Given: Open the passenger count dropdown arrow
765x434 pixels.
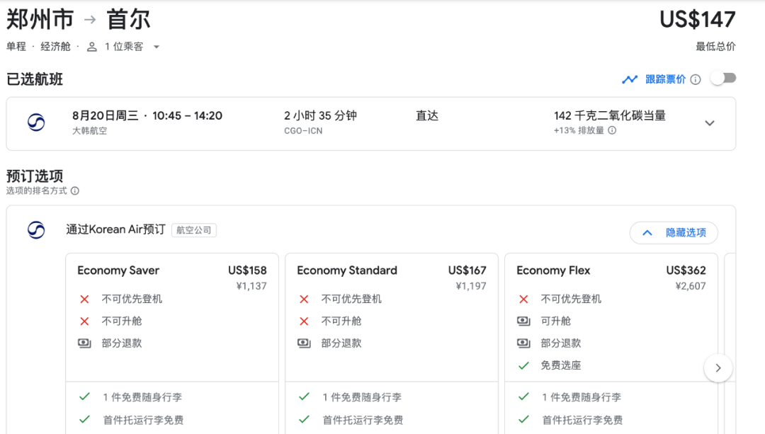Looking at the screenshot, I should pos(157,47).
